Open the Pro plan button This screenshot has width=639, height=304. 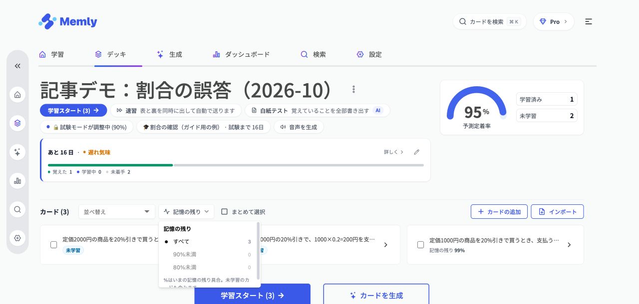tap(554, 21)
